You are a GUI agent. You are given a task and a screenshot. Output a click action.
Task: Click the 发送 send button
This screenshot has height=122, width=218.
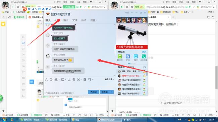click(105, 92)
